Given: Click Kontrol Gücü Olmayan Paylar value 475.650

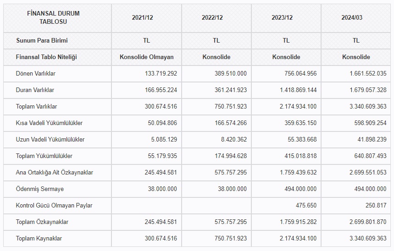Looking at the screenshot, I should [305, 205].
